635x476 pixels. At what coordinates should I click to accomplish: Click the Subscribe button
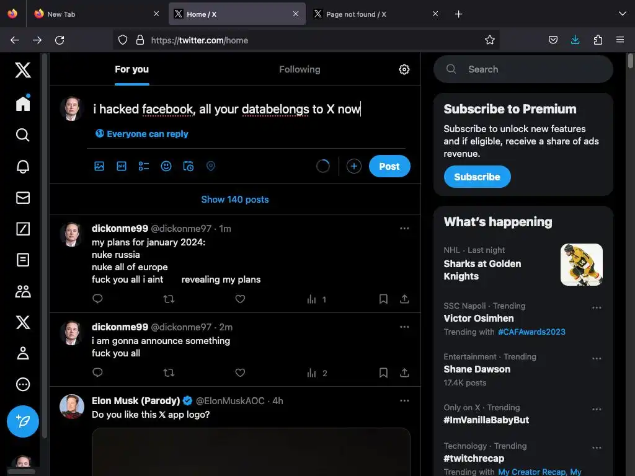pos(477,177)
